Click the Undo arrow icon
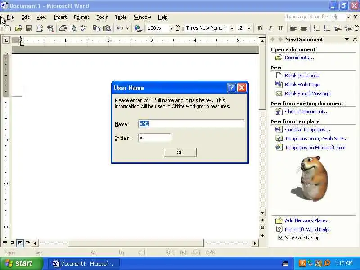 click(120, 28)
